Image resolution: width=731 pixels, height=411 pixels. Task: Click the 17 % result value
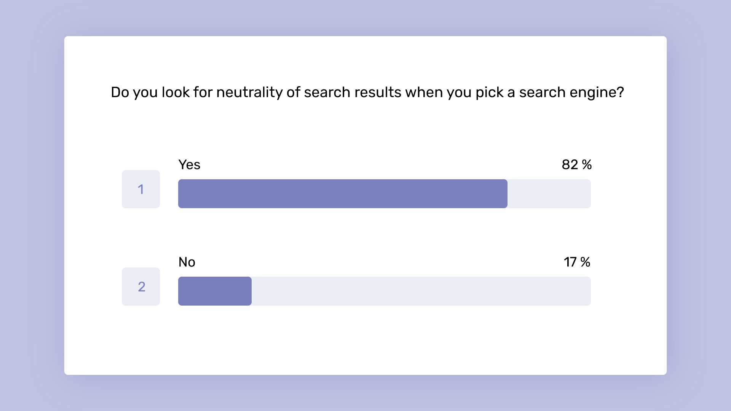(x=577, y=262)
